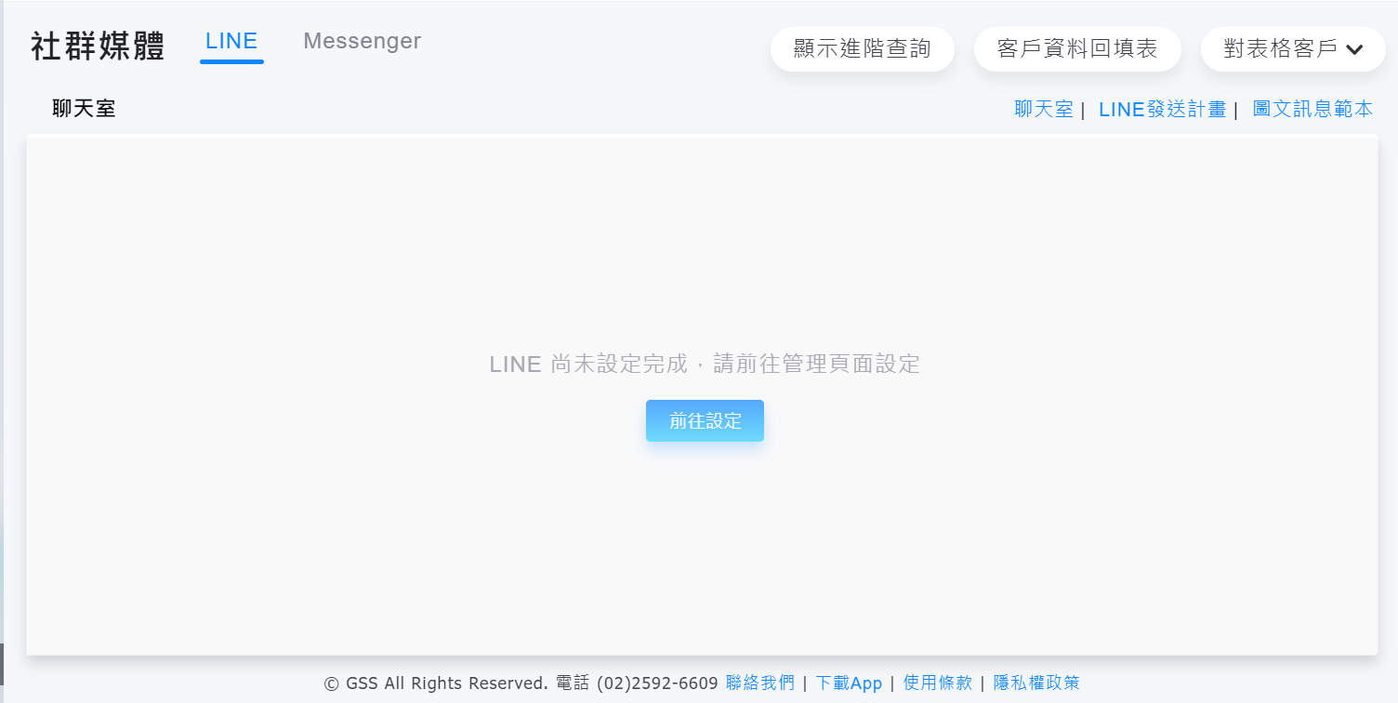
Task: Click the 社群媒體 page title
Action: point(98,46)
